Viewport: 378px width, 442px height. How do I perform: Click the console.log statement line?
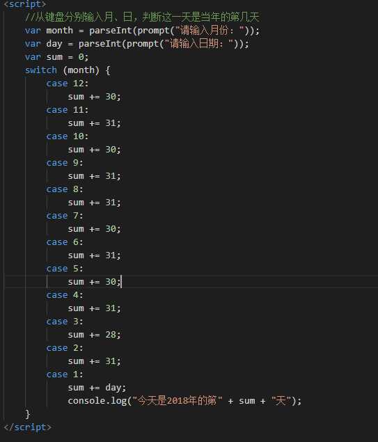coord(184,401)
